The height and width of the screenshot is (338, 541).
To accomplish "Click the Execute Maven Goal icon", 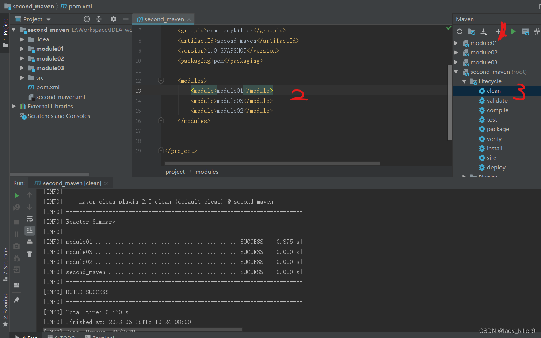I will (x=525, y=32).
